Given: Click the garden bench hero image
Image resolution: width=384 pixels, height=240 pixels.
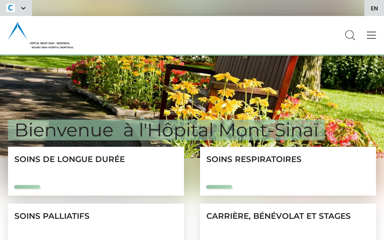Looking at the screenshot, I should (x=192, y=88).
